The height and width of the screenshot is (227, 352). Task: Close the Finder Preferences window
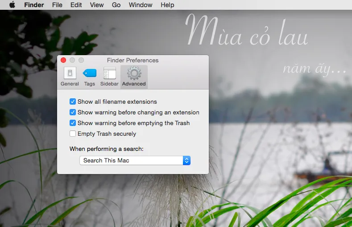click(x=63, y=60)
